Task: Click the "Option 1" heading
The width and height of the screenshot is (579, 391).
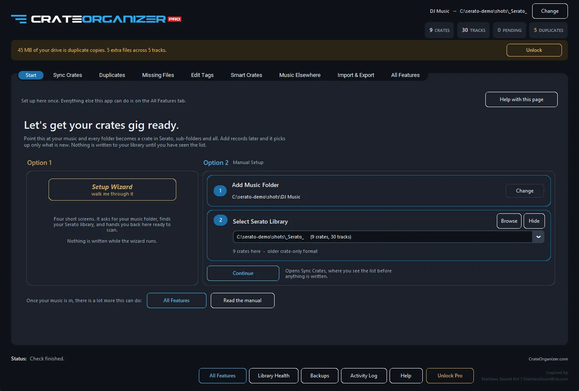Action: (x=39, y=163)
